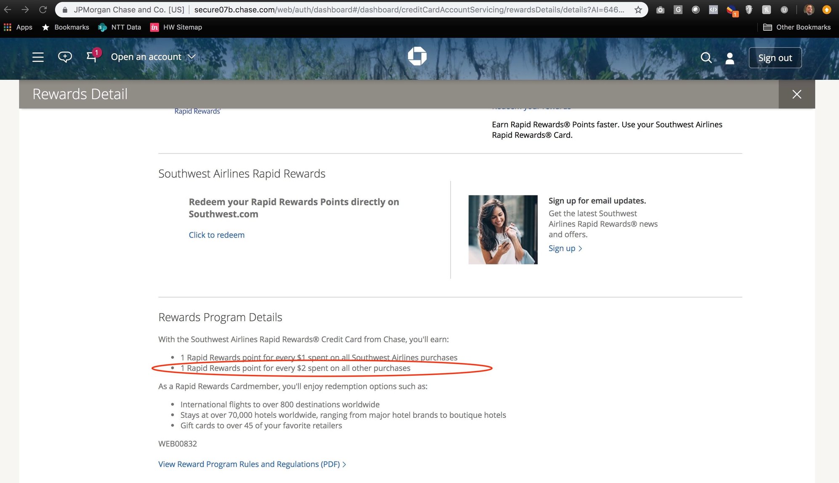The image size is (839, 483).
Task: Open the Apps bookmarks shortcut
Action: (x=18, y=27)
